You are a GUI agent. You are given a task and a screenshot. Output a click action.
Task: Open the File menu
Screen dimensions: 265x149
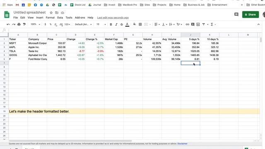16,17
